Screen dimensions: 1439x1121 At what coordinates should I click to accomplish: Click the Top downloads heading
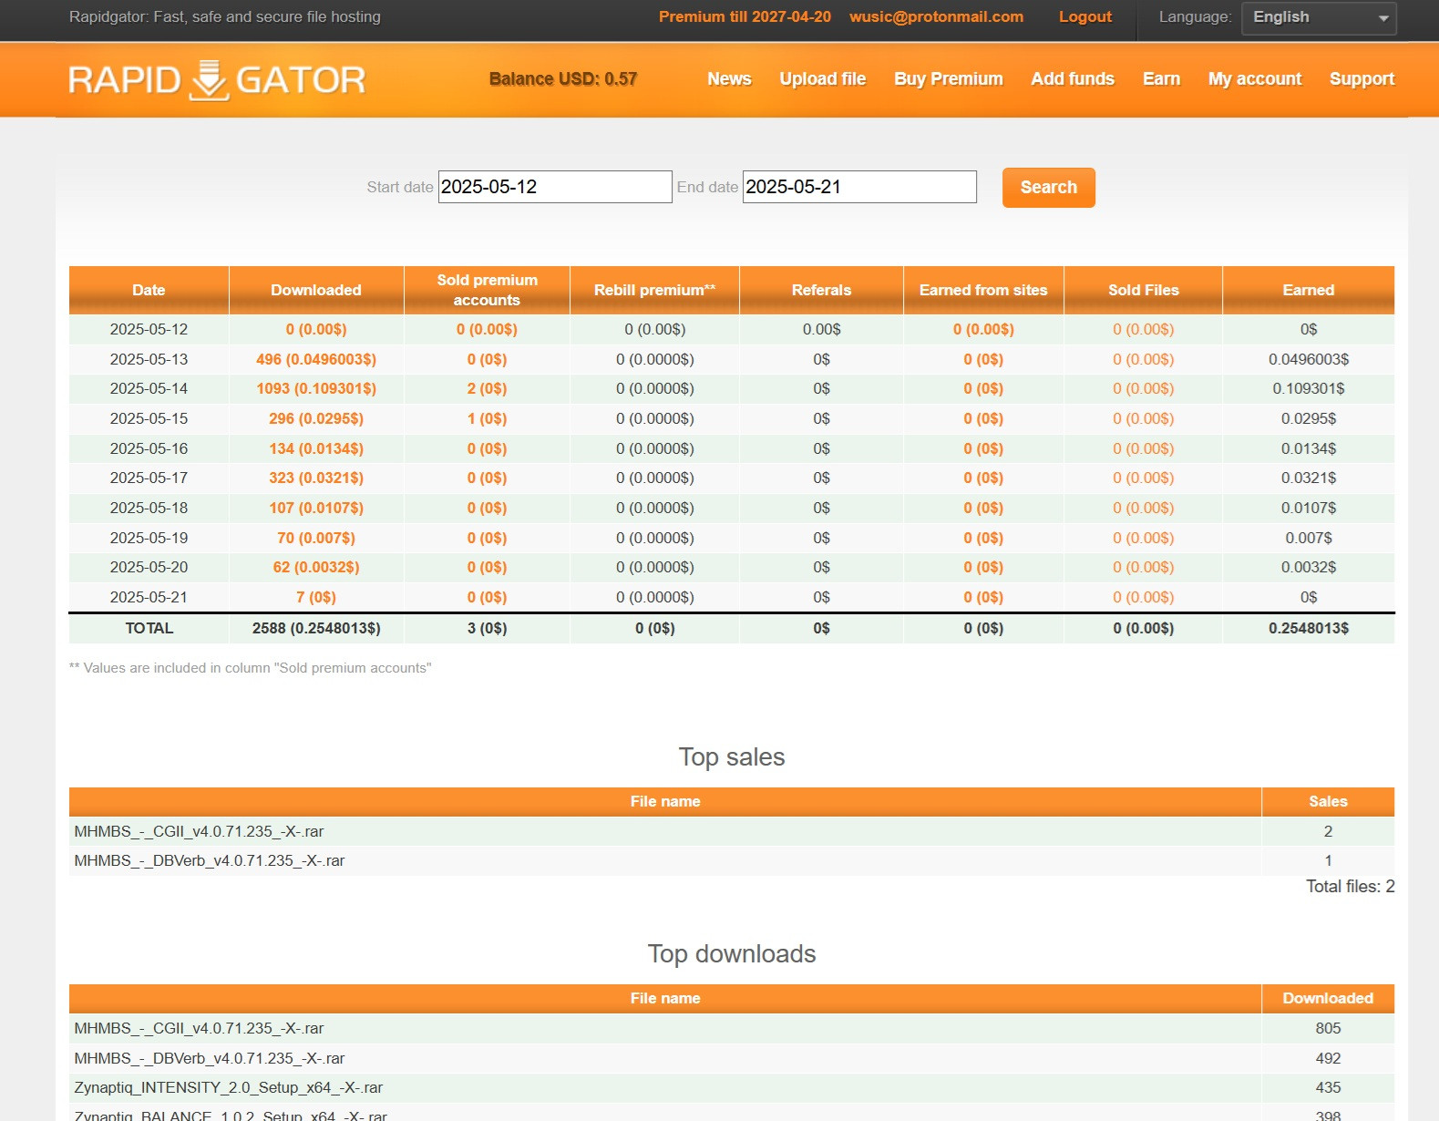click(x=731, y=954)
